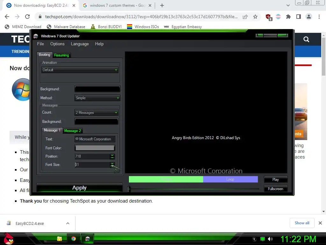Close the EasyBCD download tab
Image resolution: width=326 pixels, height=245 pixels.
click(74, 6)
